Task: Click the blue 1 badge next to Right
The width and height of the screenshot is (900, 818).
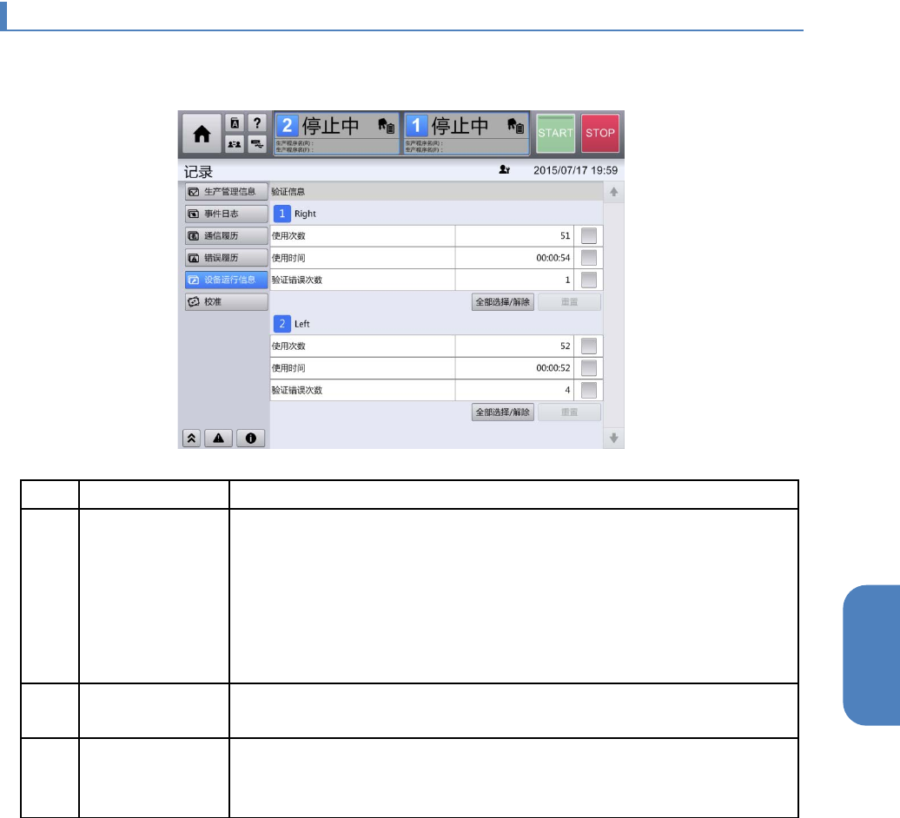Action: click(x=281, y=214)
